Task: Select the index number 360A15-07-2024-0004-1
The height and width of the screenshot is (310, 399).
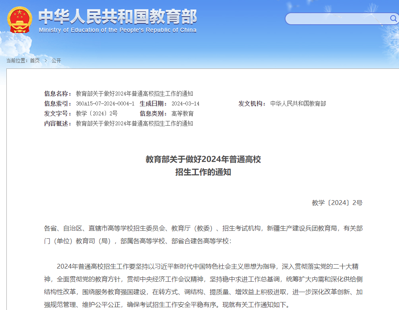Action: 105,104
